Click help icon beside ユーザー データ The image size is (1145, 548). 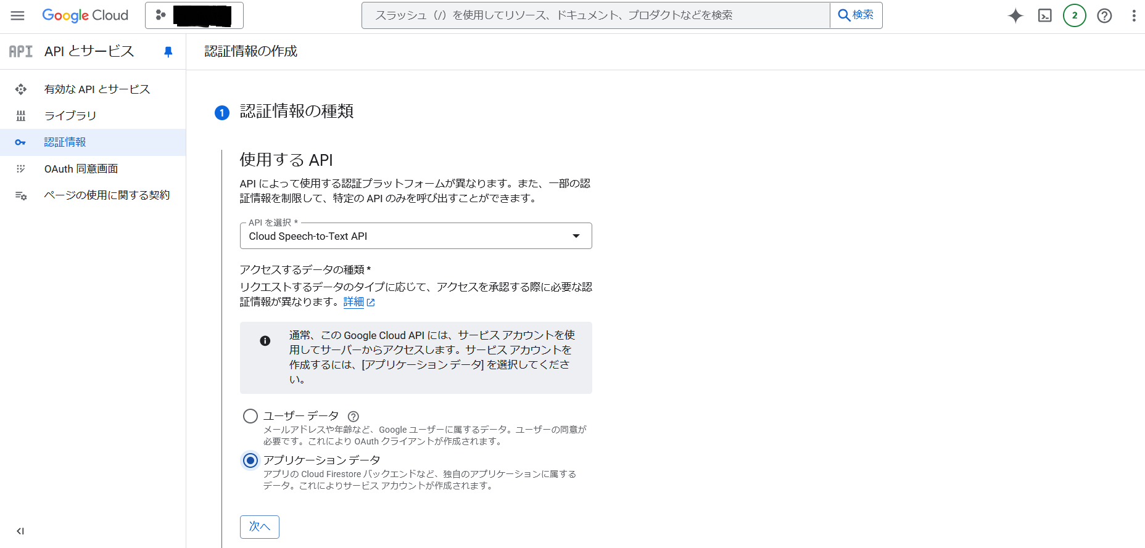coord(353,417)
